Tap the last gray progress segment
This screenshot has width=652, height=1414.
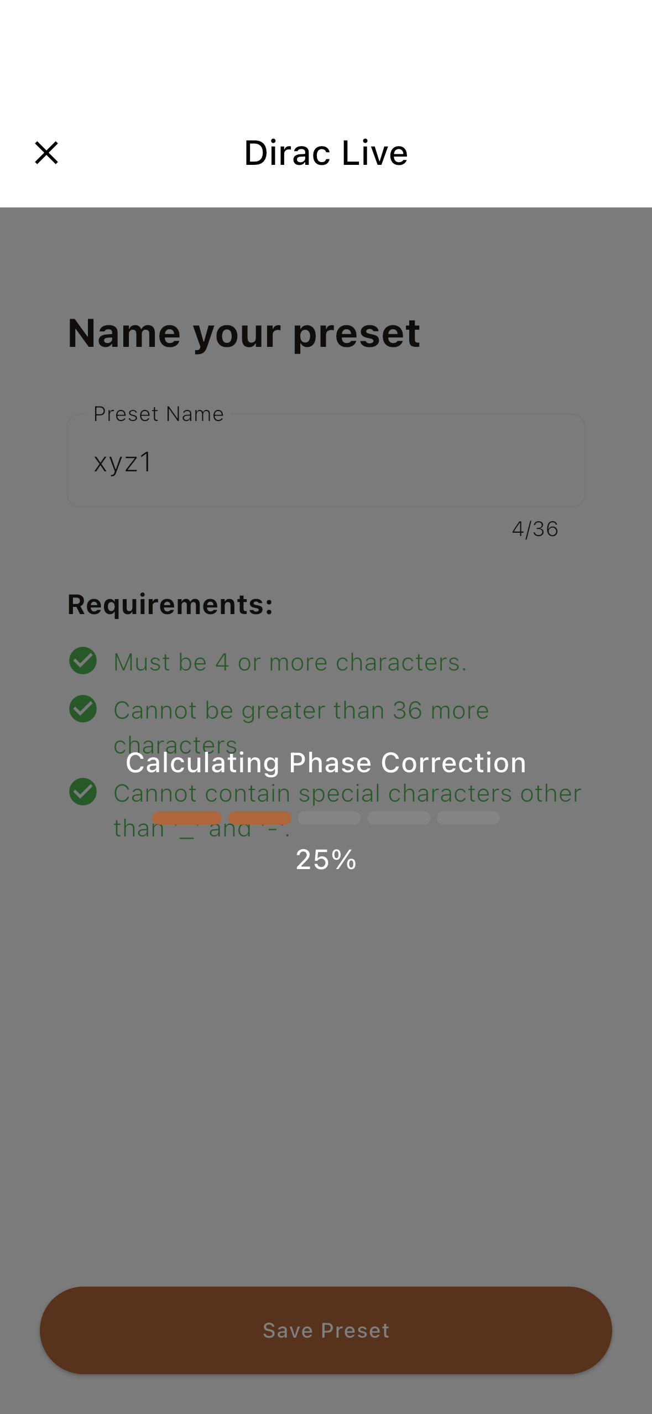tap(468, 818)
